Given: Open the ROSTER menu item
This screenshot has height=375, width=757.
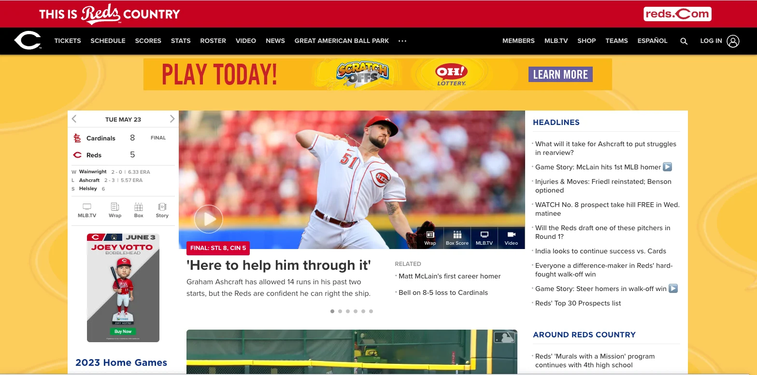Looking at the screenshot, I should click(x=213, y=41).
